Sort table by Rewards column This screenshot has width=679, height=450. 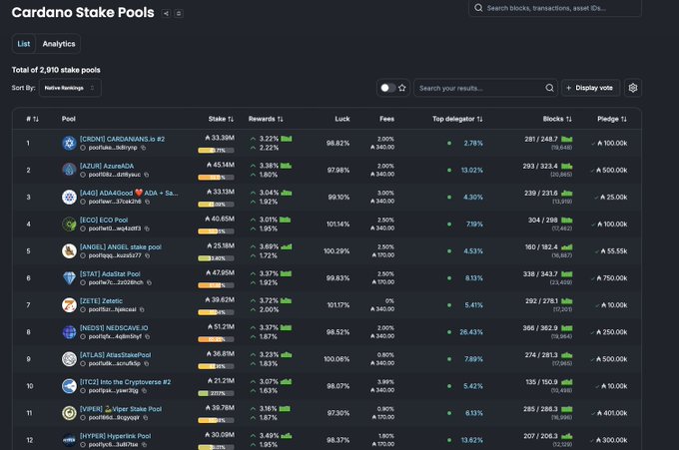pyautogui.click(x=266, y=119)
